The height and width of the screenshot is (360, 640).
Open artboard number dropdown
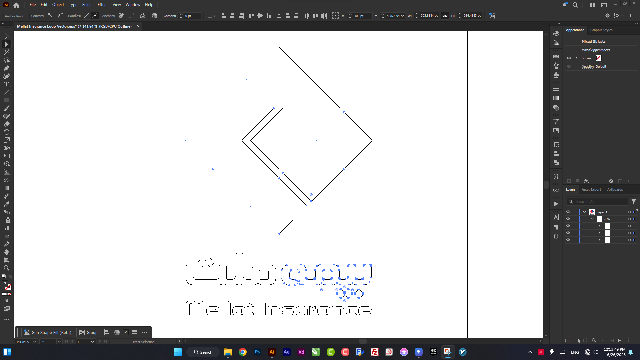(92, 342)
